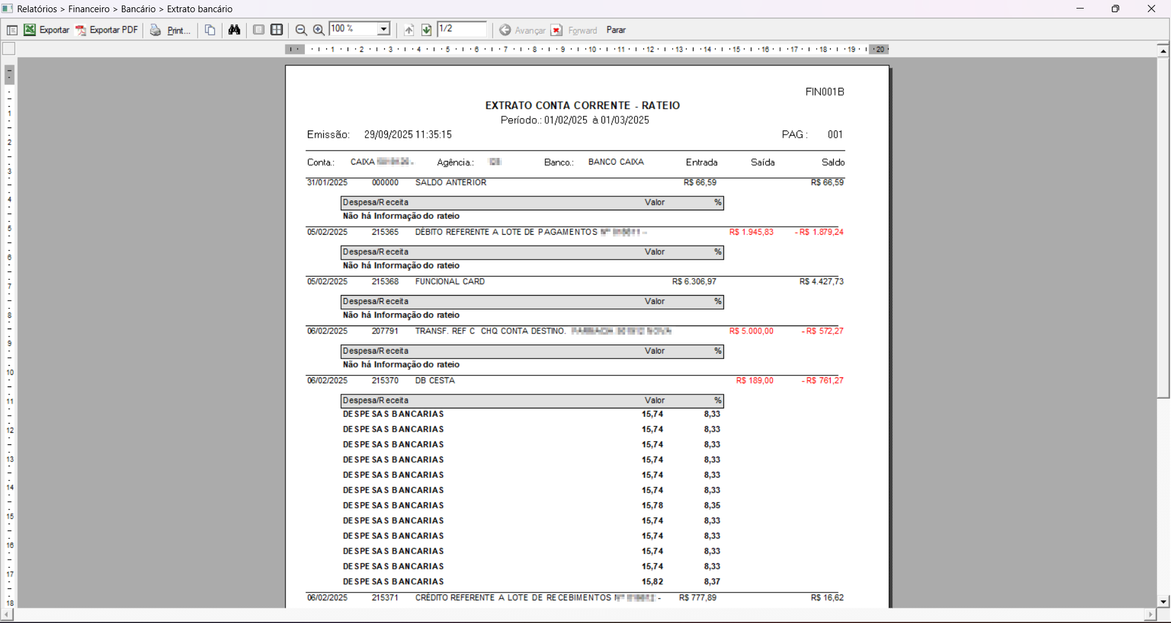Click the negative balance -R$ 761,27
Viewport: 1171px width, 623px height.
[823, 380]
